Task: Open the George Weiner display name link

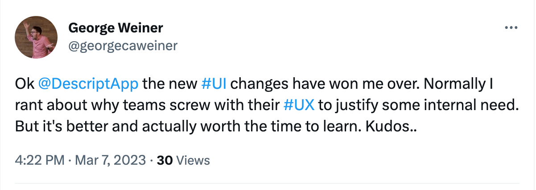Action: point(115,29)
